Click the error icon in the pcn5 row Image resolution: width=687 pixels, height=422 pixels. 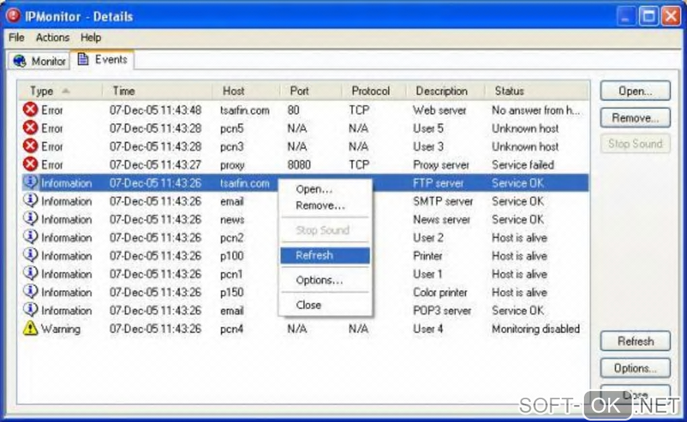pyautogui.click(x=30, y=128)
